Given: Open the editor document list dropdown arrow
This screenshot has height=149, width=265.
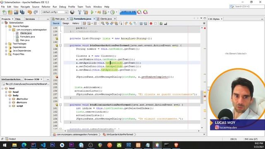Looking at the screenshot, I should [201, 18].
